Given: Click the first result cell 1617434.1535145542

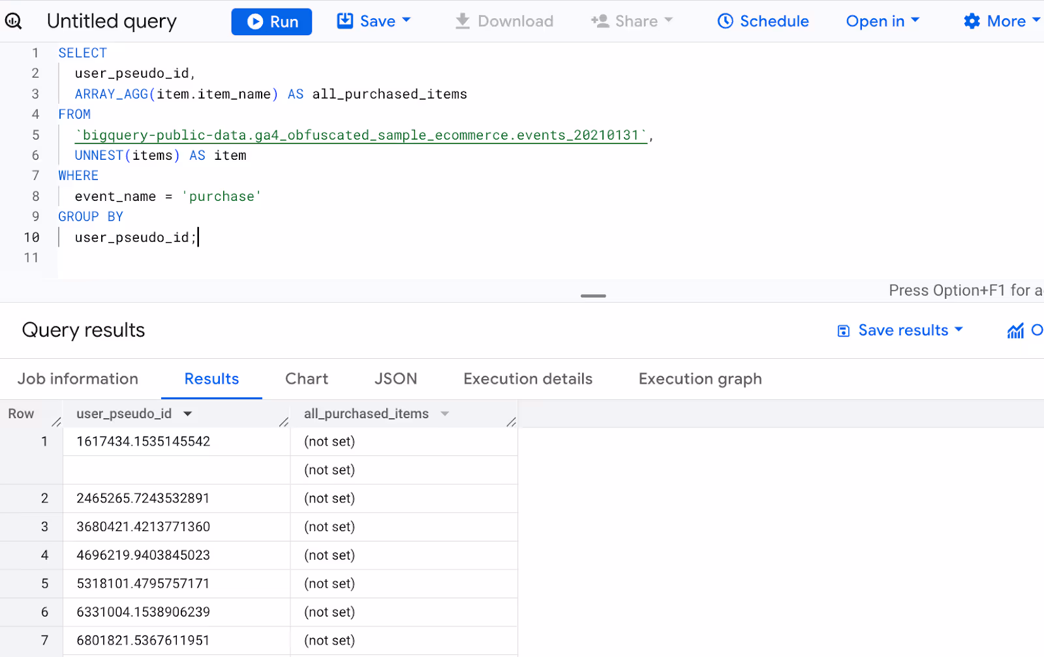Looking at the screenshot, I should (x=144, y=442).
